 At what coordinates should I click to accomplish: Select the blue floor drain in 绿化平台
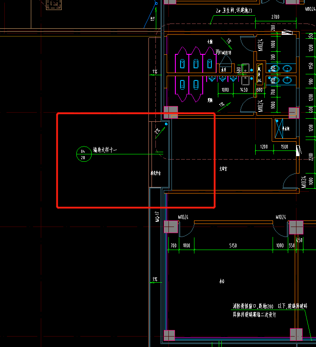[x=166, y=124]
